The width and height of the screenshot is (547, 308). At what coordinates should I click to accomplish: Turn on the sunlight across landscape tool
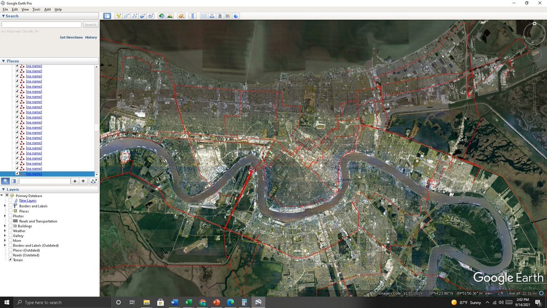tap(170, 16)
